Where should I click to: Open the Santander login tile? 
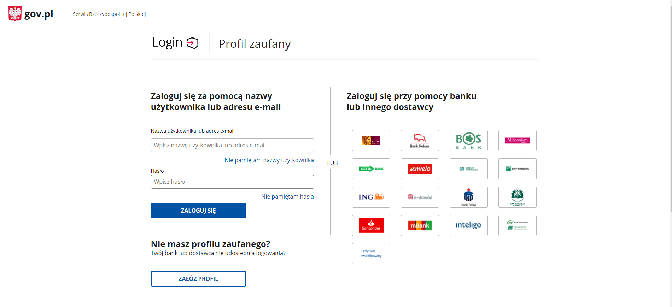click(371, 225)
